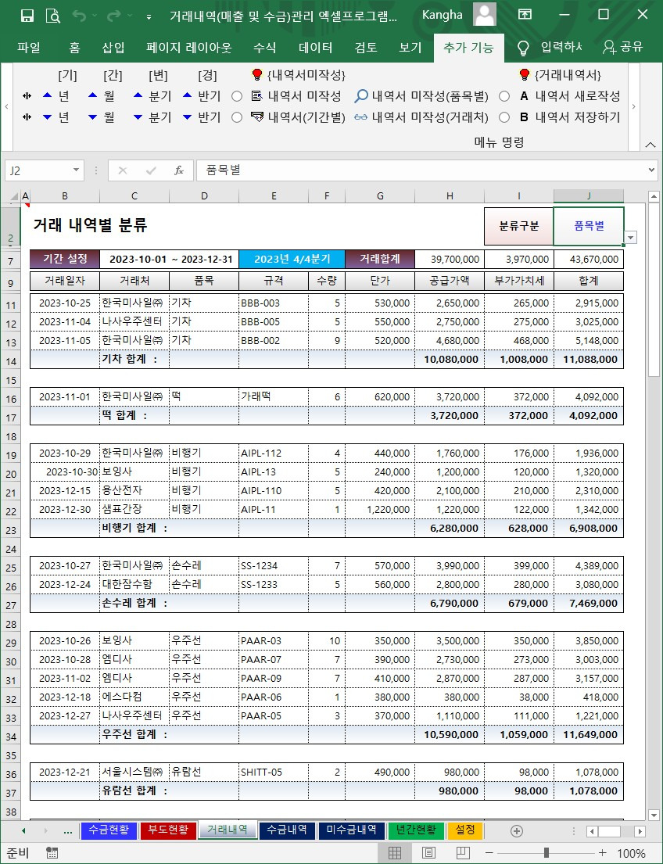The height and width of the screenshot is (864, 663).
Task: Open the 수금현황 sheet tab
Action: [x=109, y=830]
